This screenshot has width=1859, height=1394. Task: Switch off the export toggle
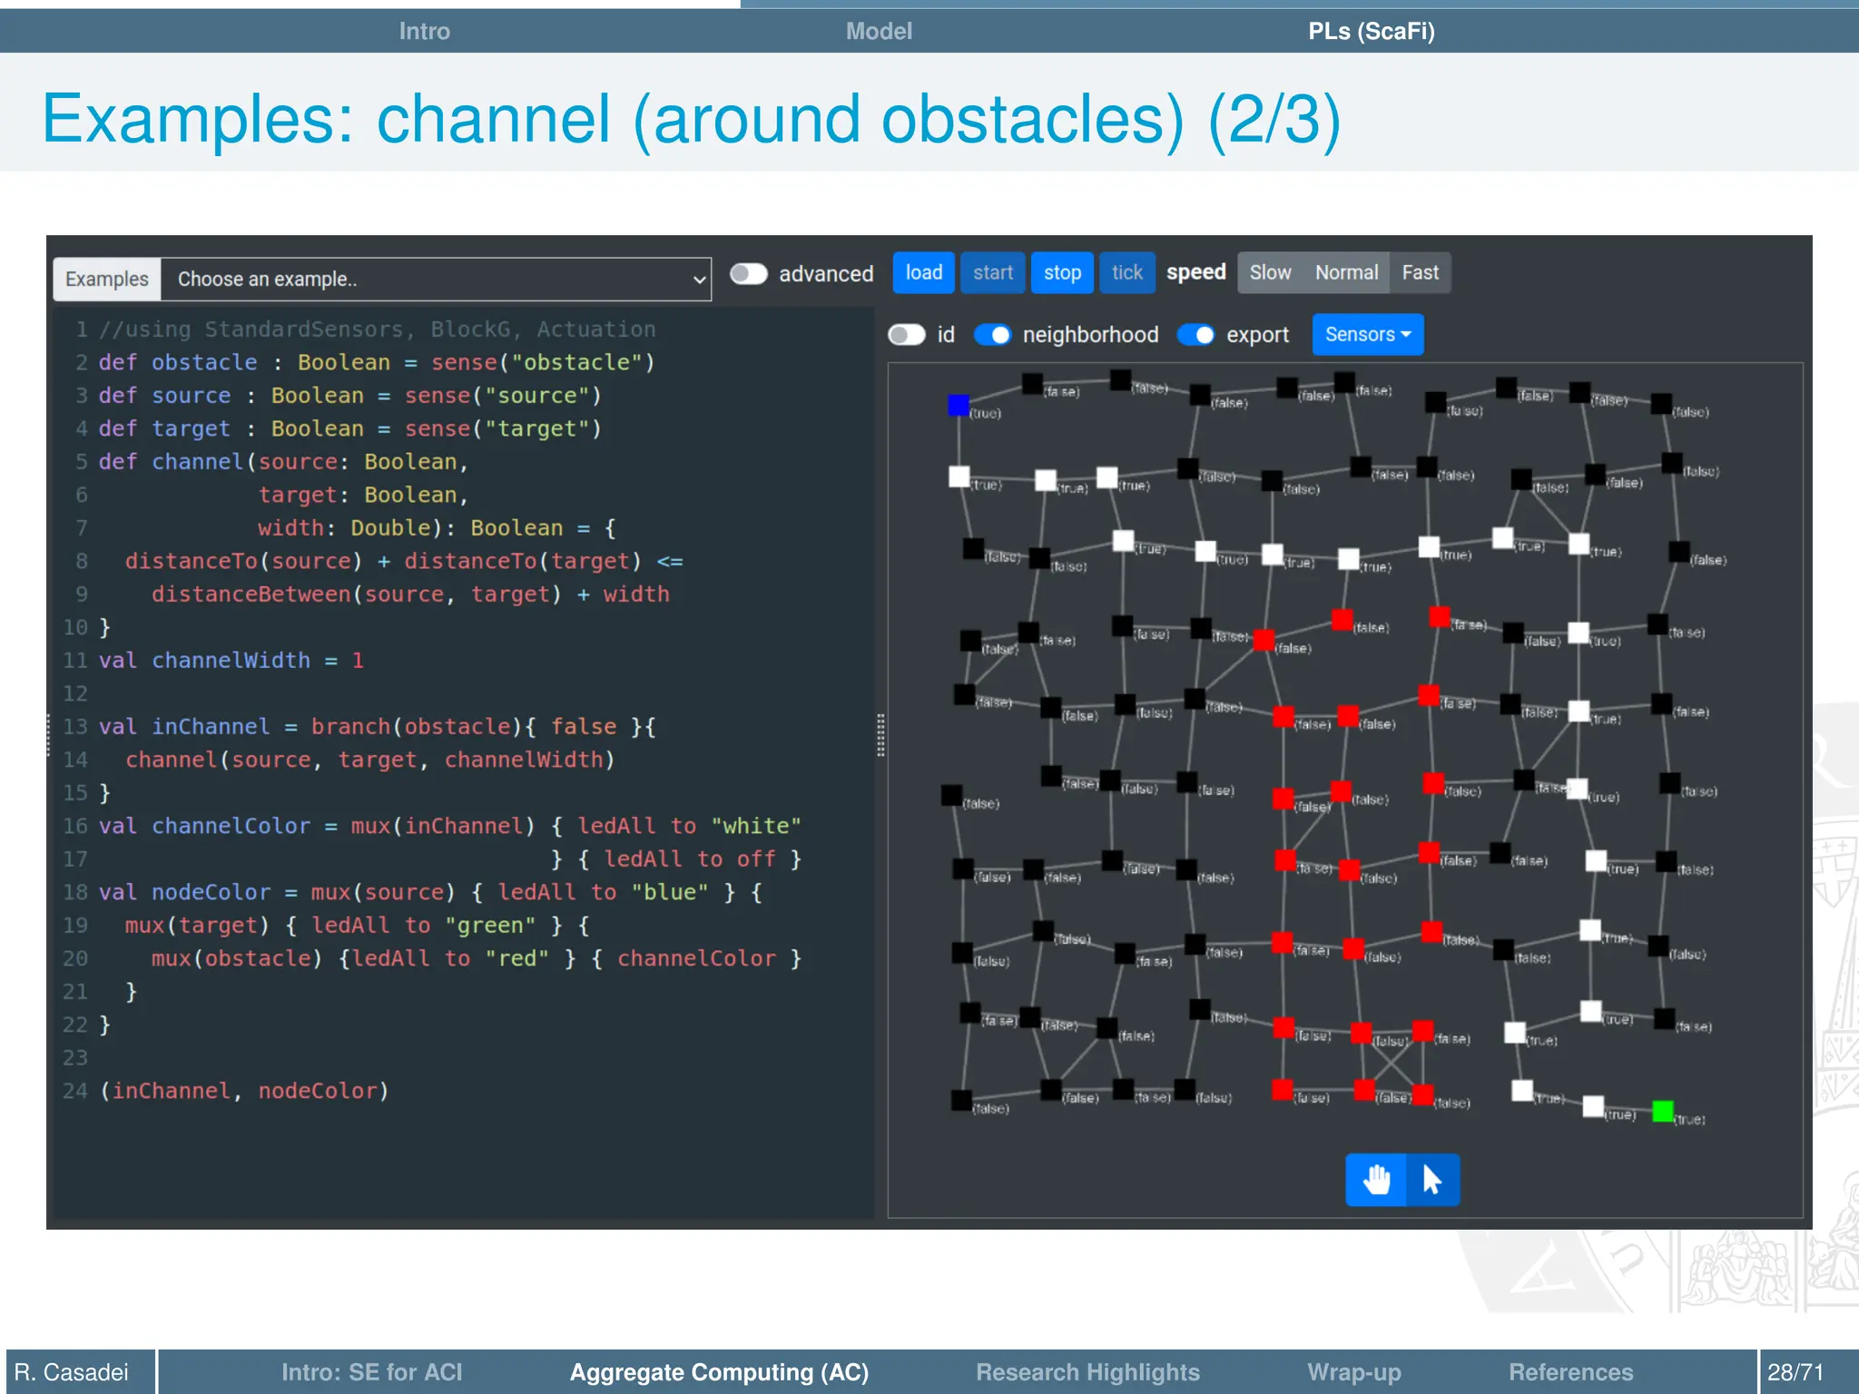(1195, 335)
